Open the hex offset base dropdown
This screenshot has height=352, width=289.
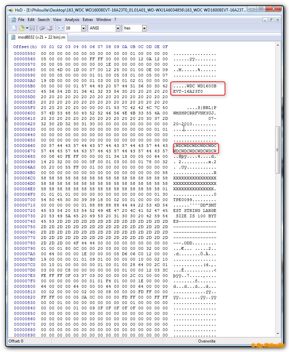click(x=144, y=28)
